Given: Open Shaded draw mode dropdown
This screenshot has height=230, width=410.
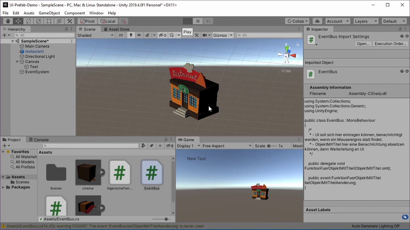Looking at the screenshot, I should pyautogui.click(x=95, y=35).
